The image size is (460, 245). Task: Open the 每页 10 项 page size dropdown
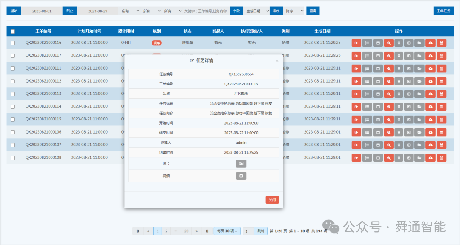pyautogui.click(x=227, y=231)
